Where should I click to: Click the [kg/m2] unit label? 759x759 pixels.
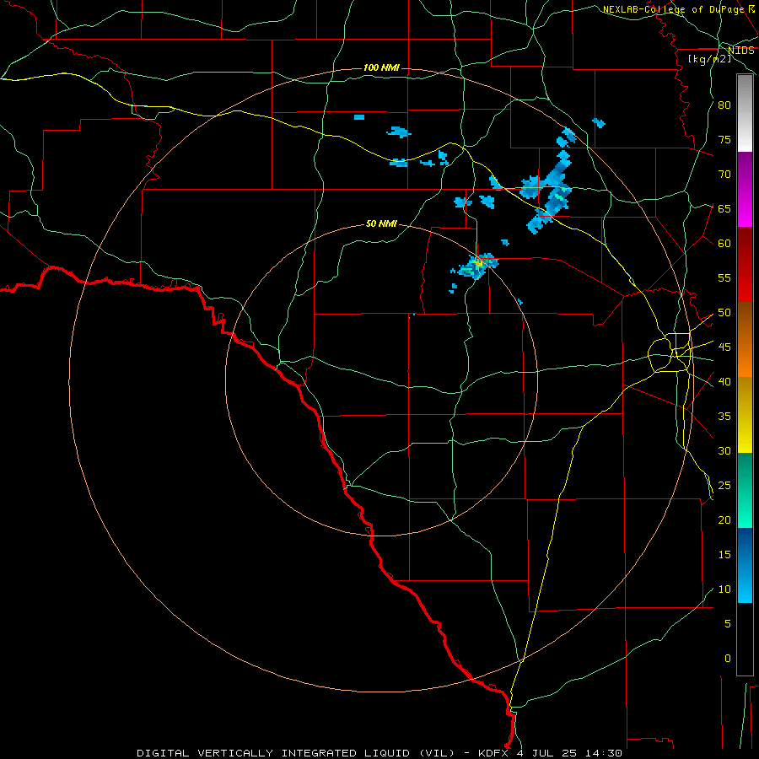click(710, 59)
